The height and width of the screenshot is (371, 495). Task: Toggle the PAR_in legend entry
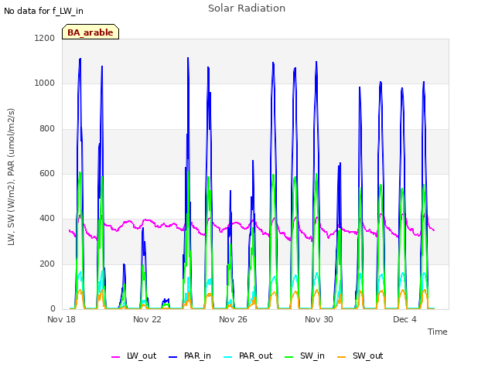click(189, 356)
